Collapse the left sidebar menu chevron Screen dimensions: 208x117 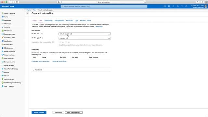point(23,10)
